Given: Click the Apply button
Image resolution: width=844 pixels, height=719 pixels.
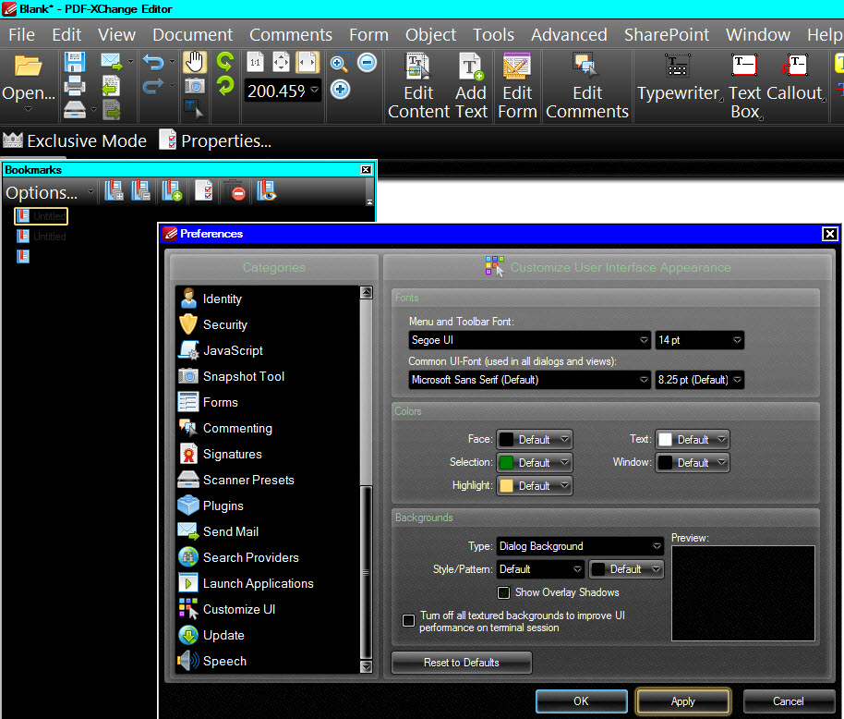Looking at the screenshot, I should pyautogui.click(x=683, y=701).
